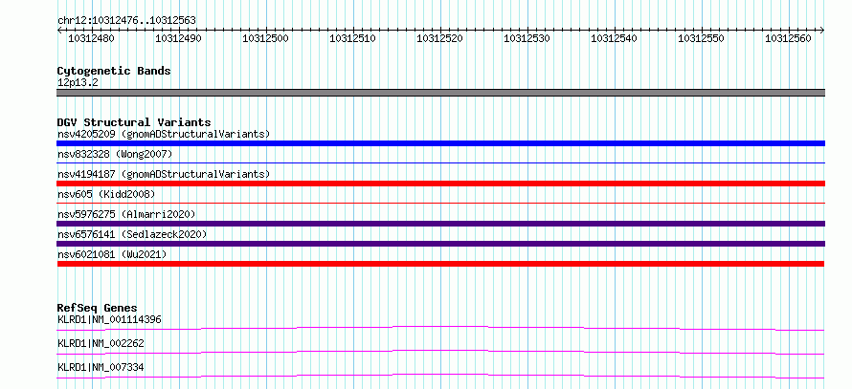Click the thick red nsv4194187 variant bar
The width and height of the screenshot is (852, 389).
440,184
